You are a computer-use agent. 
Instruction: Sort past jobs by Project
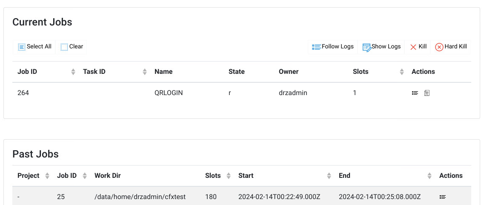[47, 176]
